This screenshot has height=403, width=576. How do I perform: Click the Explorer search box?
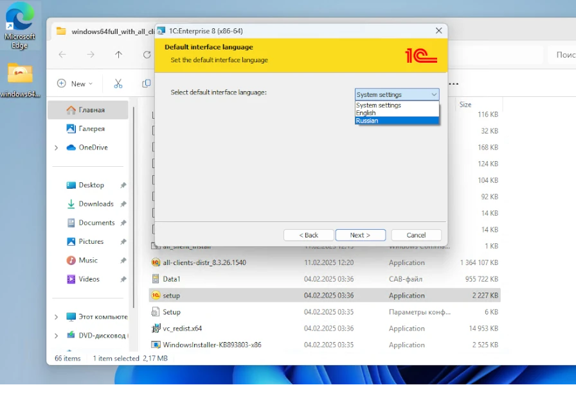point(562,55)
